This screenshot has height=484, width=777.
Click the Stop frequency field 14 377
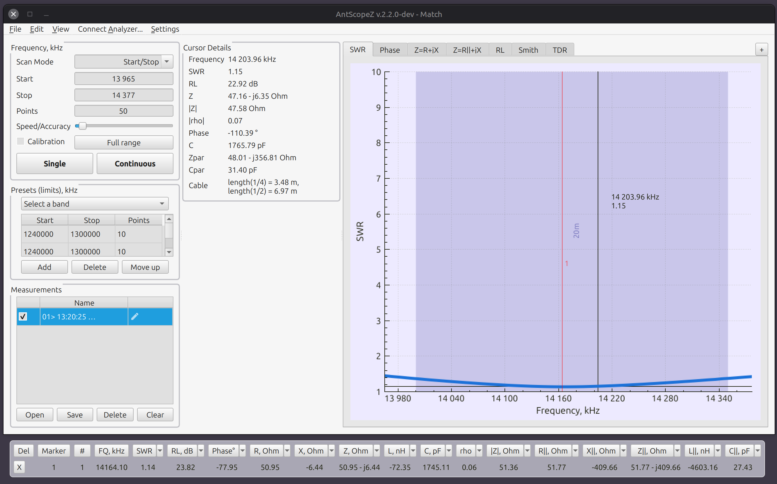click(x=124, y=95)
